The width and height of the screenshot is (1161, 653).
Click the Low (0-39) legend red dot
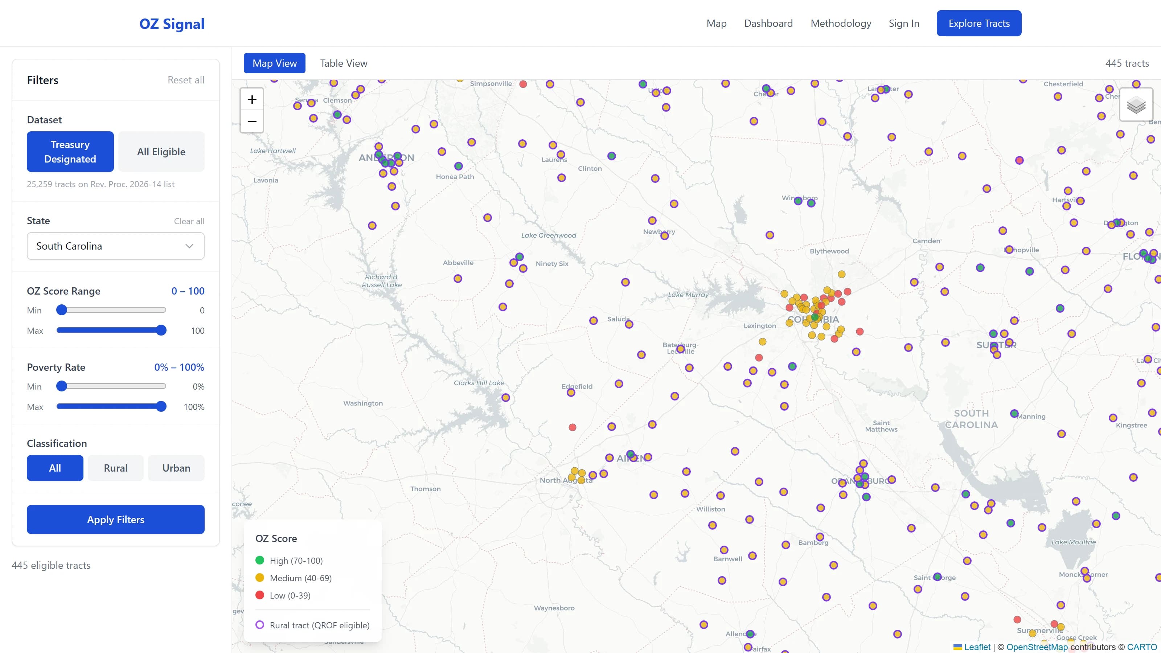click(x=260, y=595)
